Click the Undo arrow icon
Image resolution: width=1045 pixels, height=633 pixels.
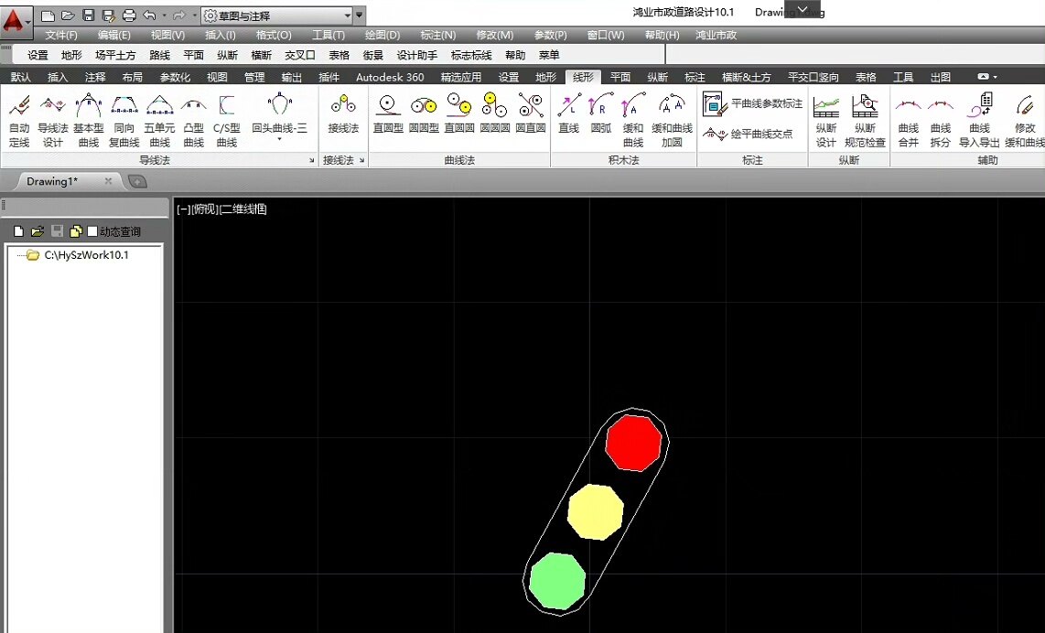click(x=149, y=16)
